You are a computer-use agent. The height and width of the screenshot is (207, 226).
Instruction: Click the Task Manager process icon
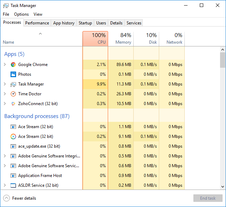(x=13, y=84)
